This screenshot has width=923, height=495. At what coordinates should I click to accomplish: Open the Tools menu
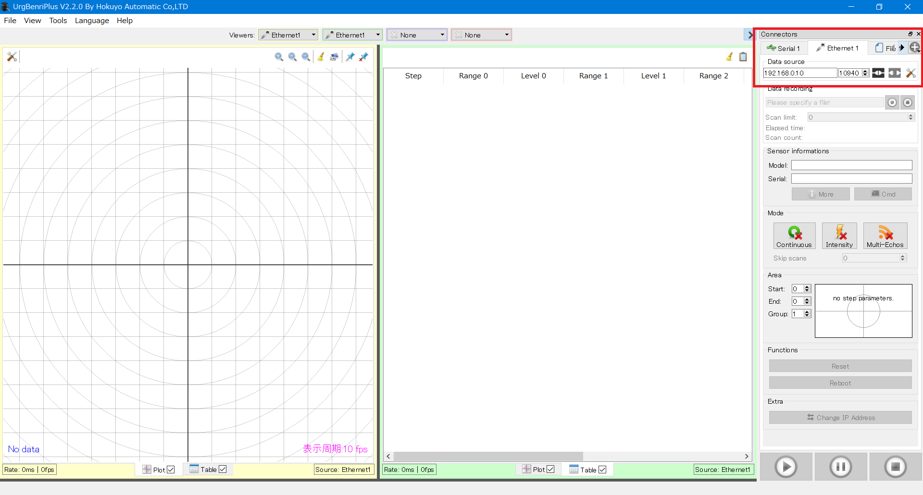point(58,20)
